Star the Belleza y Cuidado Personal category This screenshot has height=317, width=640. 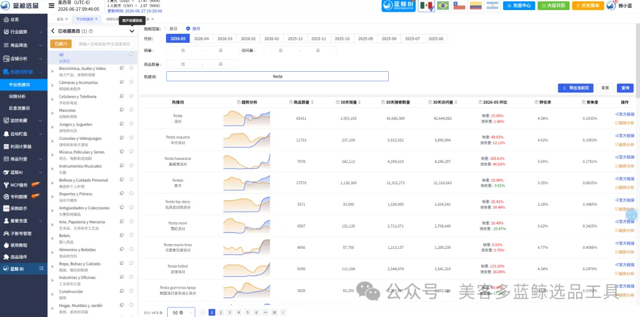(132, 180)
